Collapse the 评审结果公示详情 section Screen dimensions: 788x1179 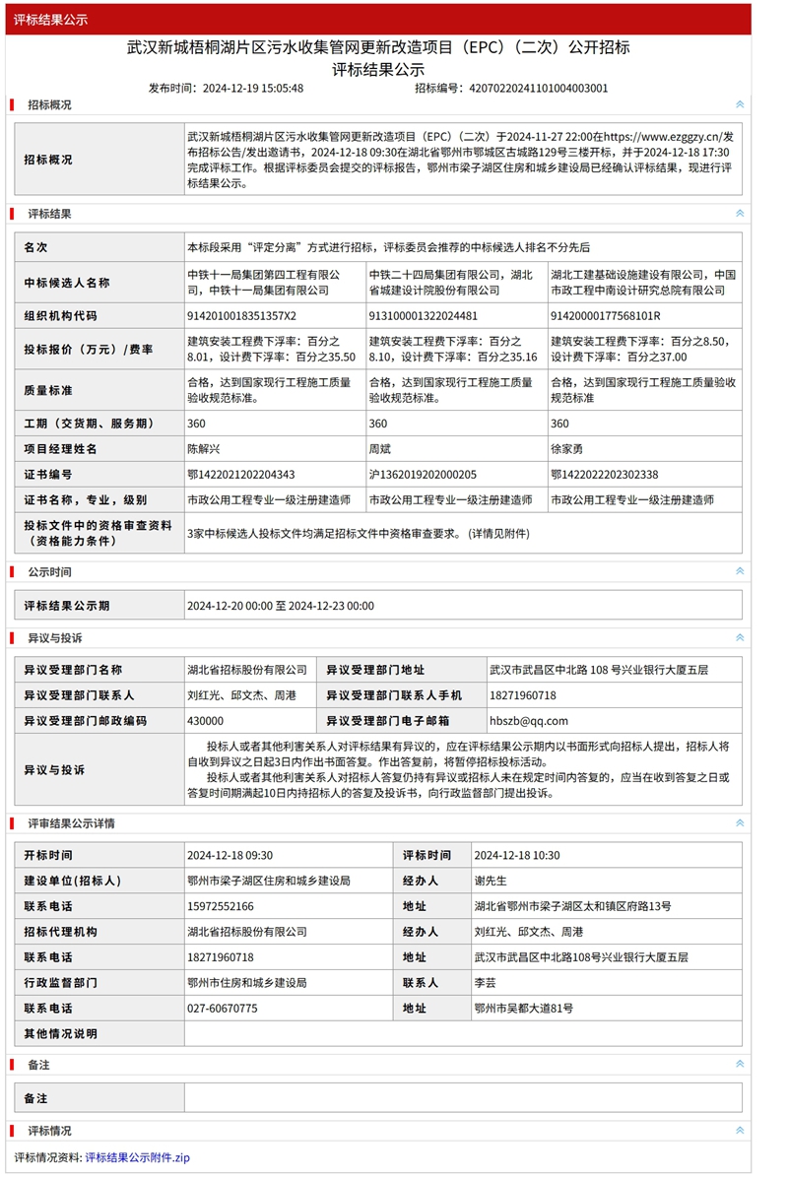(x=739, y=823)
